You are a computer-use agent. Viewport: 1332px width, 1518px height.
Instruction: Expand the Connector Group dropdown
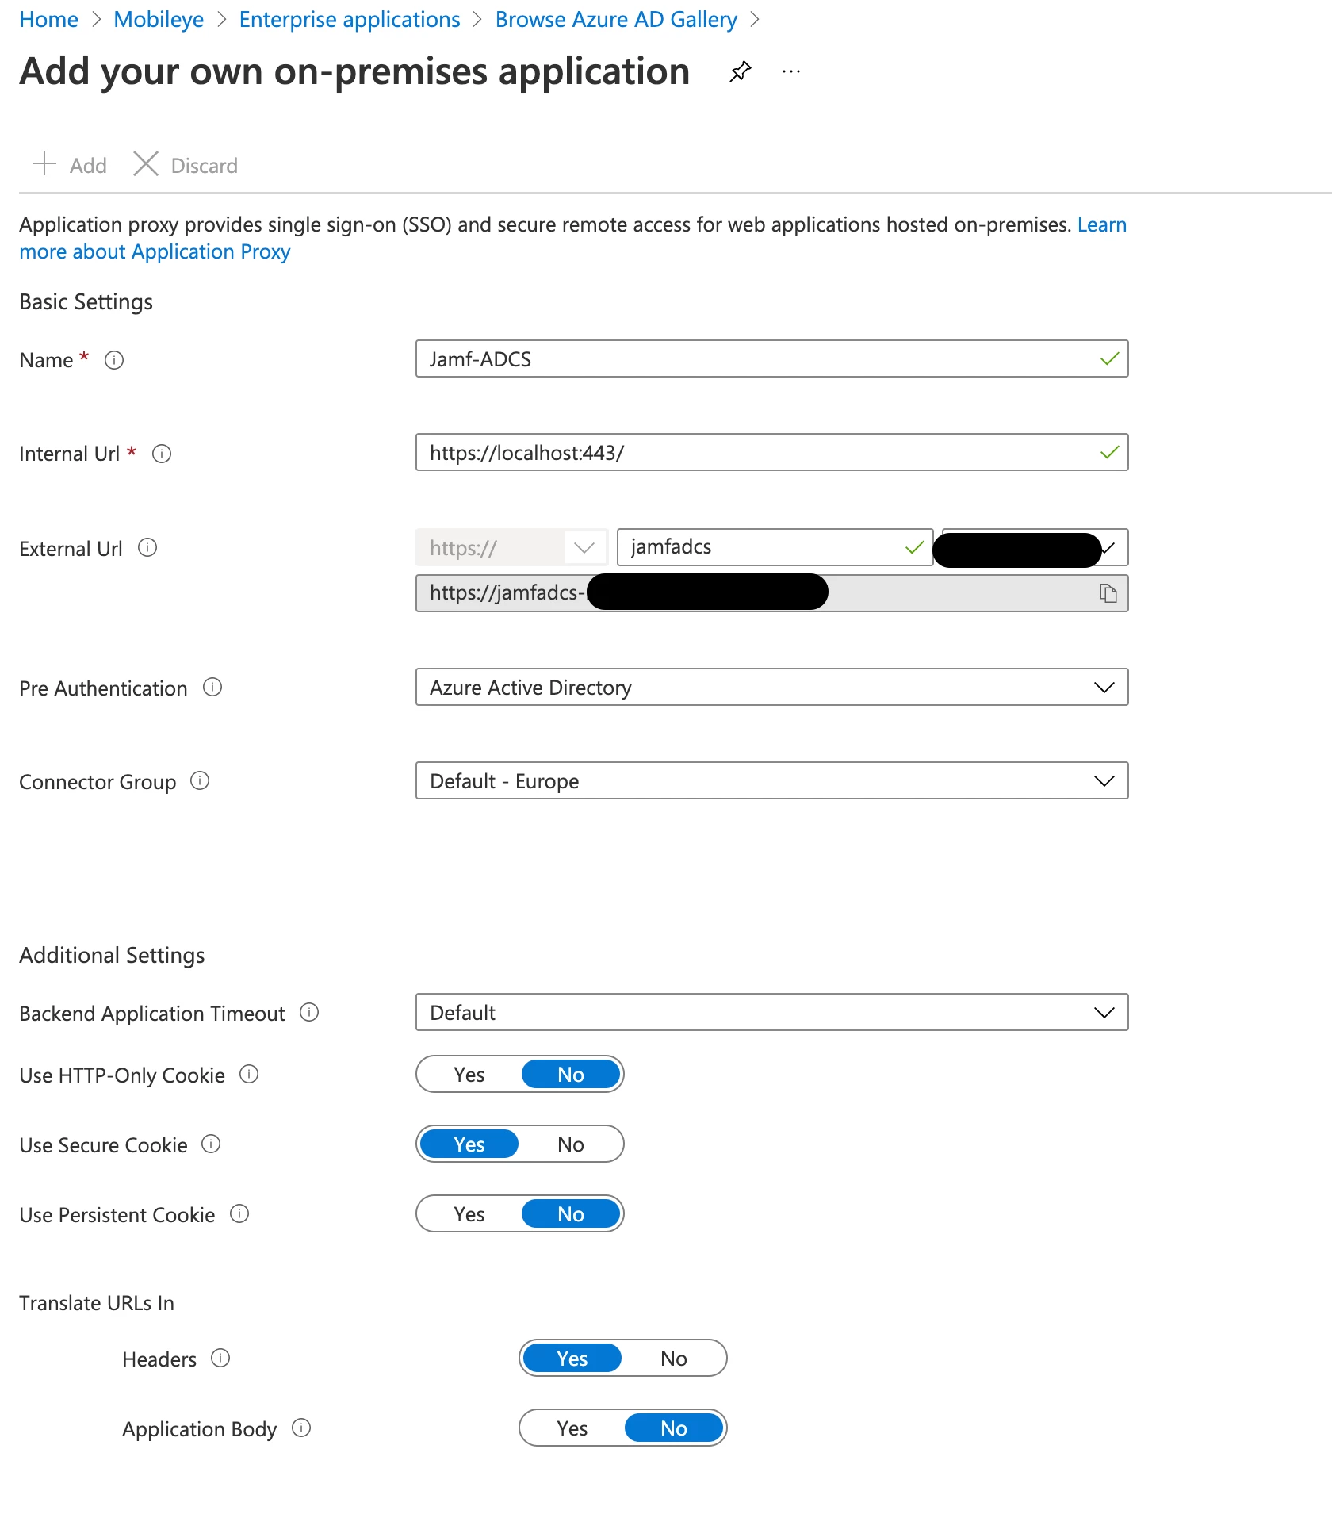[771, 780]
